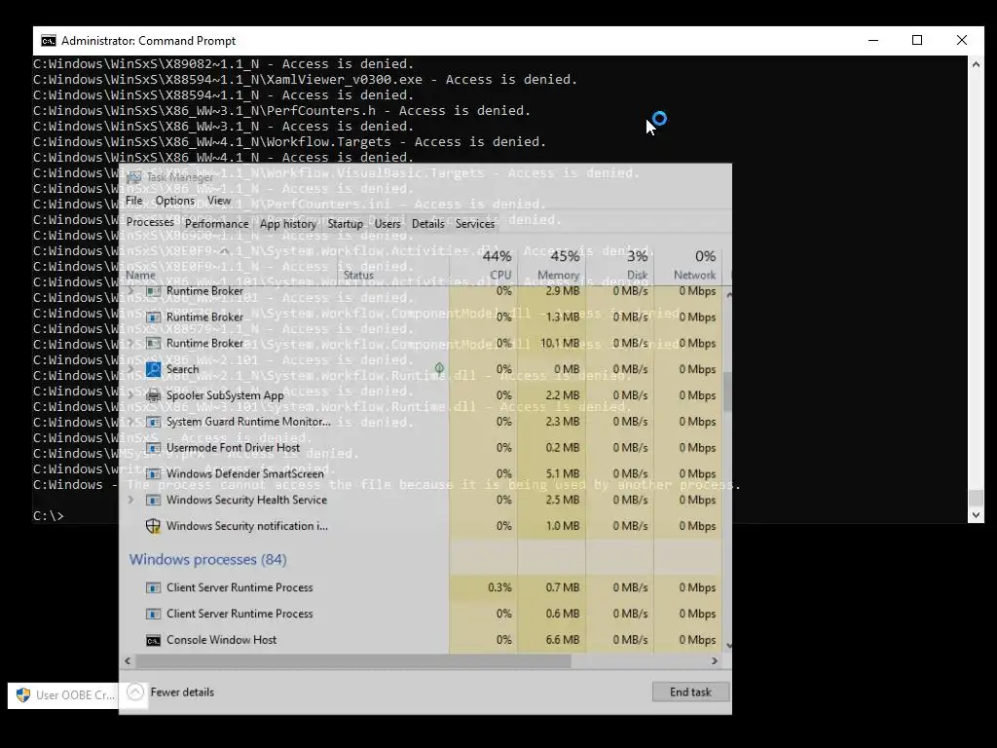
Task: Click icon of Runtime Broker using 1.3 MB
Action: pos(153,317)
